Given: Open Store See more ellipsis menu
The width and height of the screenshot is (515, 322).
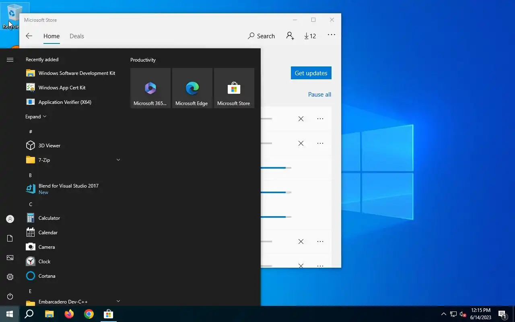Looking at the screenshot, I should point(332,35).
